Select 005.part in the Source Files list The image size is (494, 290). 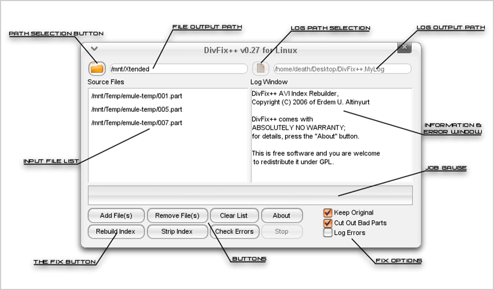(x=137, y=110)
